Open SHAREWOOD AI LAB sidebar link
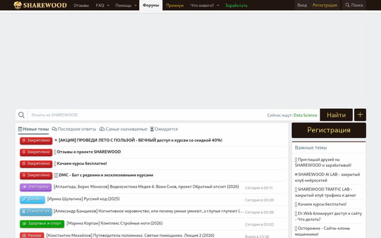This screenshot has width=381, height=238. [x=327, y=177]
